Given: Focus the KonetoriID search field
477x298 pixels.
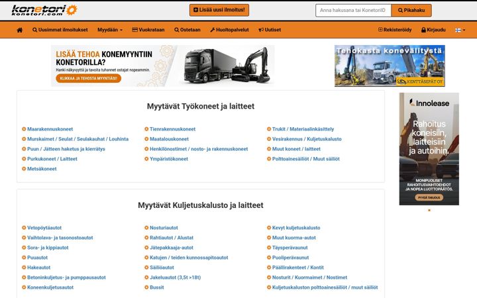Looking at the screenshot, I should click(354, 11).
